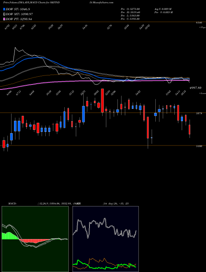The image size is (206, 272).
Task: Click the Pre C previous close value
Action: pyautogui.click(x=130, y=19)
